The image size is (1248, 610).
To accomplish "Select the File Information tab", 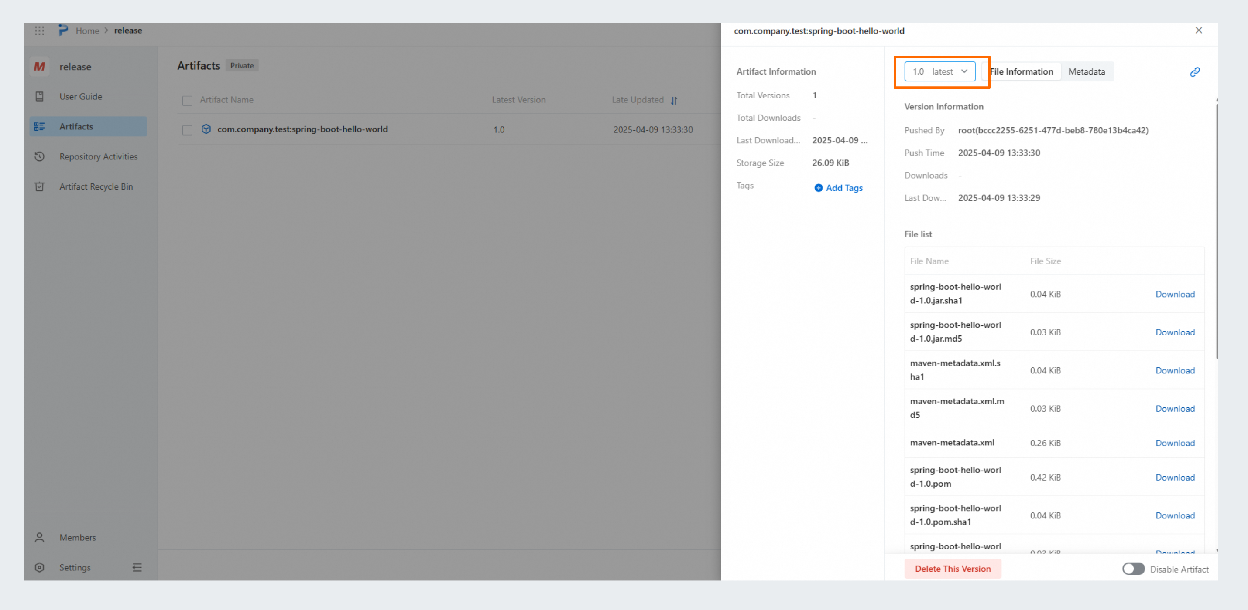I will (x=1021, y=71).
